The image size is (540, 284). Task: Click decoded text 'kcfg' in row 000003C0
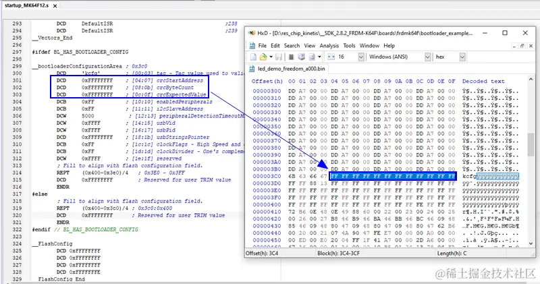tap(469, 176)
